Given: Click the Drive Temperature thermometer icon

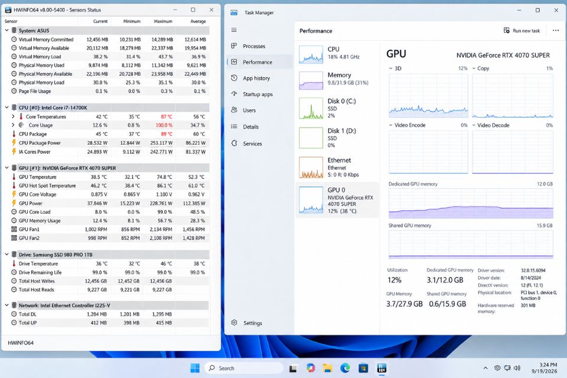Looking at the screenshot, I should pos(14,263).
